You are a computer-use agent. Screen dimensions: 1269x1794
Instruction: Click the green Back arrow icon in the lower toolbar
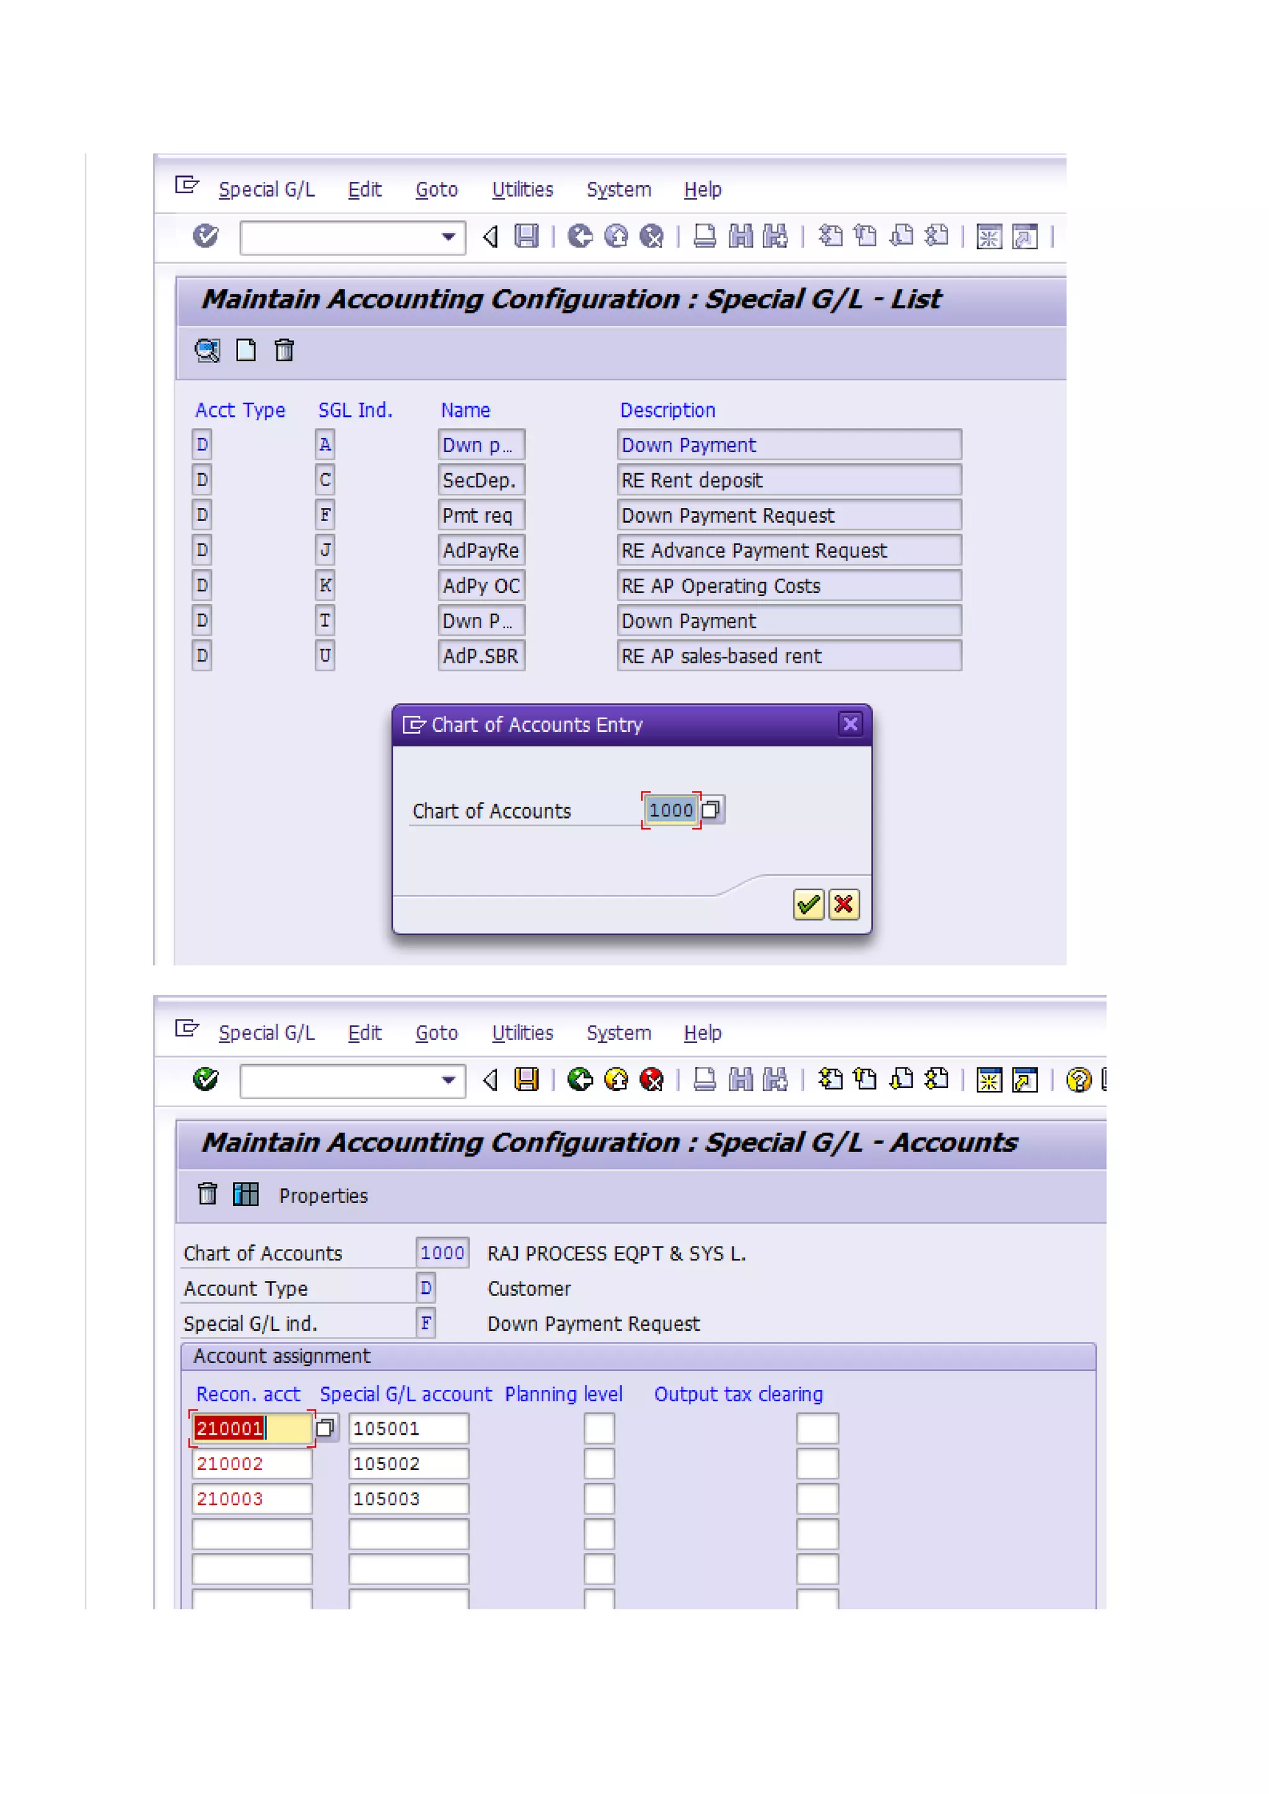pos(580,1079)
